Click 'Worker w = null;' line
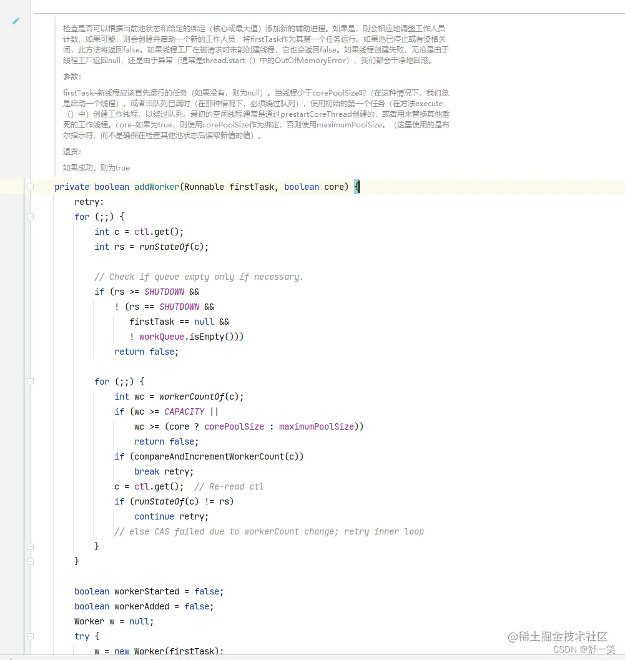The width and height of the screenshot is (625, 660). point(114,622)
